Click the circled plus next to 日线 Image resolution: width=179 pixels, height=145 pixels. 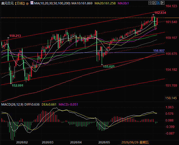27,4
